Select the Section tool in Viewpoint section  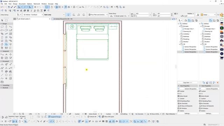coord(2,55)
